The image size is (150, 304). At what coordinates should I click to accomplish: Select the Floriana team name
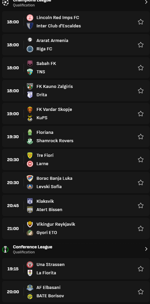45,132
